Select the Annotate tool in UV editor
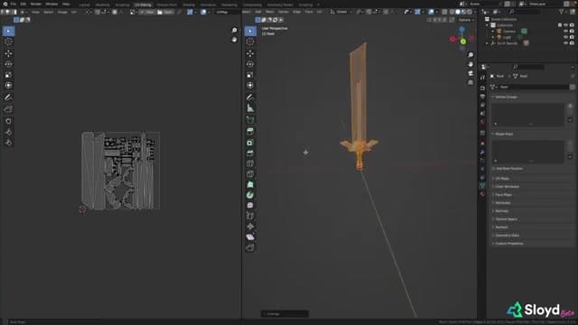 coord(8,97)
